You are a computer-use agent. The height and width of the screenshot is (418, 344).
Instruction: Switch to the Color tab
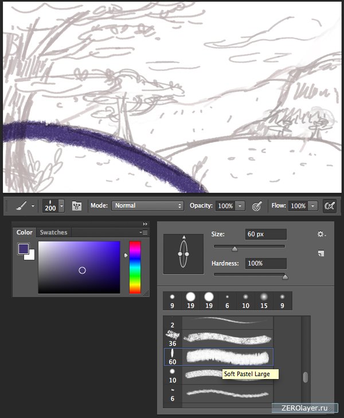point(24,232)
